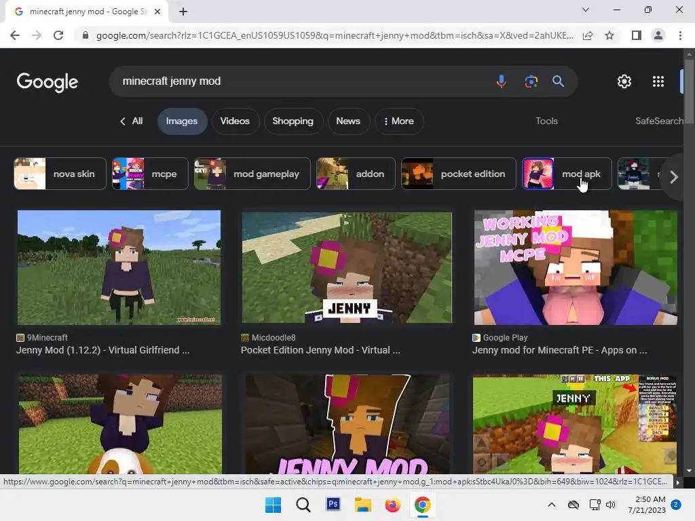Open the THIS APP Jenny thumbnail
Image resolution: width=695 pixels, height=521 pixels.
(x=575, y=425)
